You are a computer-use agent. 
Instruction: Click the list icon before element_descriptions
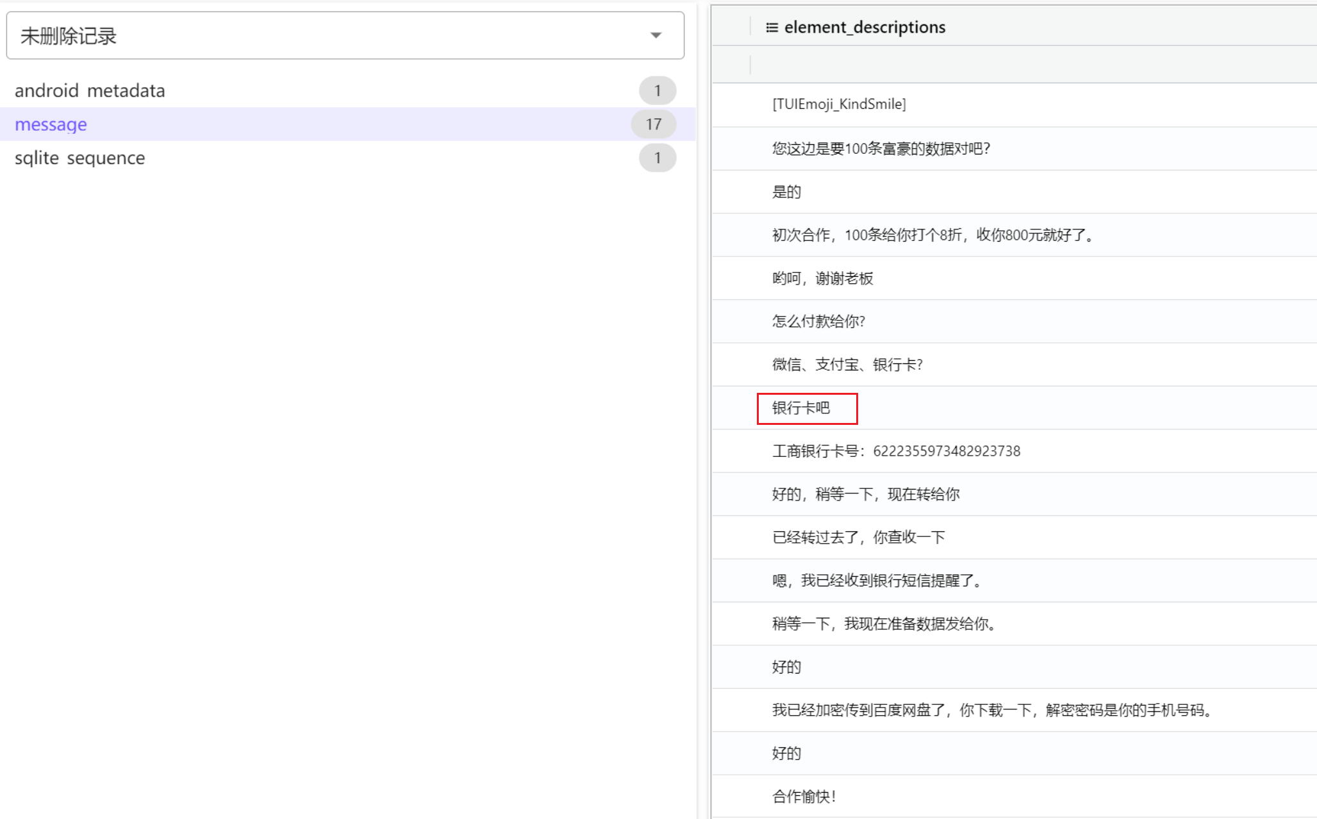[x=772, y=28]
